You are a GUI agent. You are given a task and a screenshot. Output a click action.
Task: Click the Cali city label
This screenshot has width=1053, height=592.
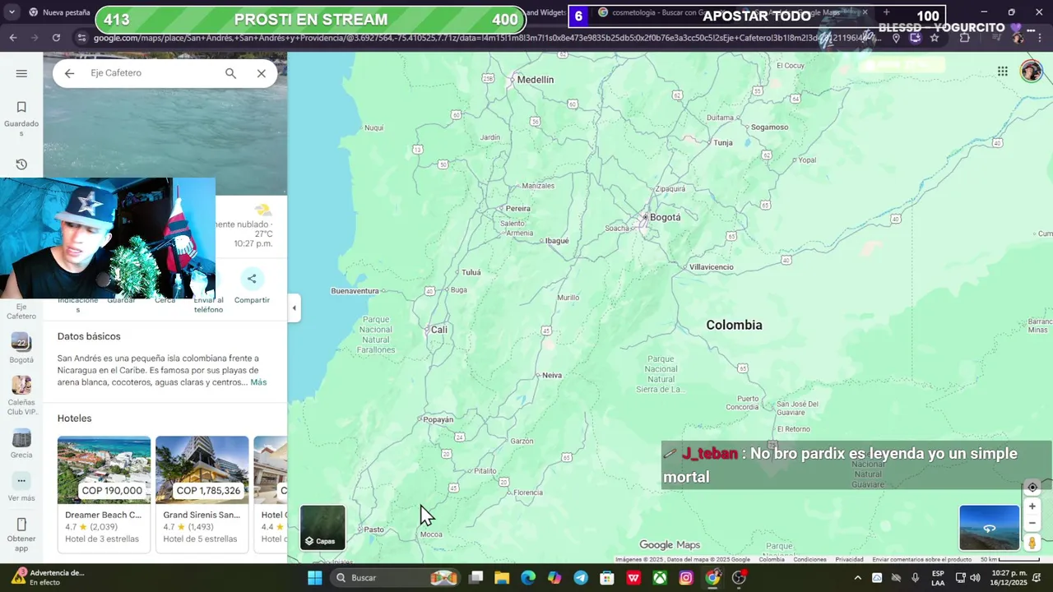[x=439, y=330]
